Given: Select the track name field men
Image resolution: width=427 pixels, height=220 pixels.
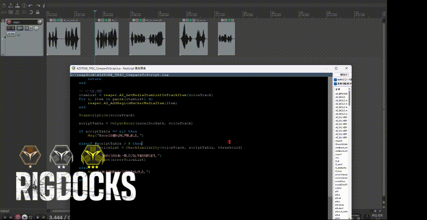Looking at the screenshot, I should click(x=24, y=22).
